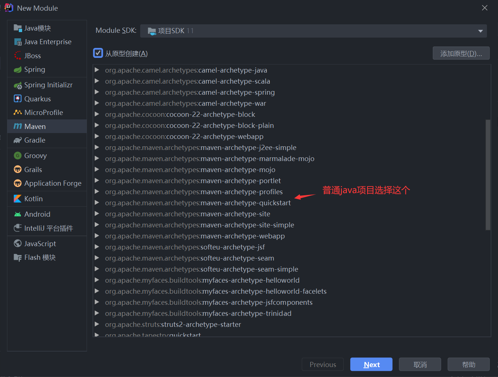Expand struts2-archetype-starter archetype
The image size is (498, 377).
click(x=97, y=324)
